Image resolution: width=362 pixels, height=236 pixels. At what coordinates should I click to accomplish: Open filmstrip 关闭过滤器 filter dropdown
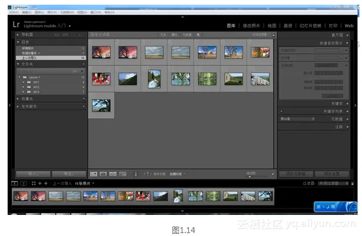coord(333,183)
